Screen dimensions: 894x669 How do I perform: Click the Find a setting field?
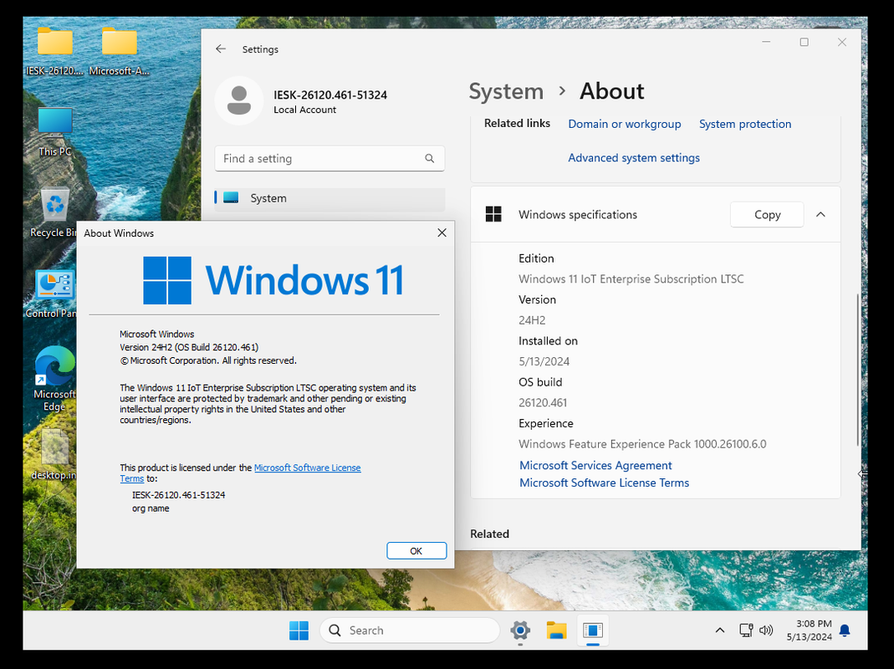tap(330, 159)
